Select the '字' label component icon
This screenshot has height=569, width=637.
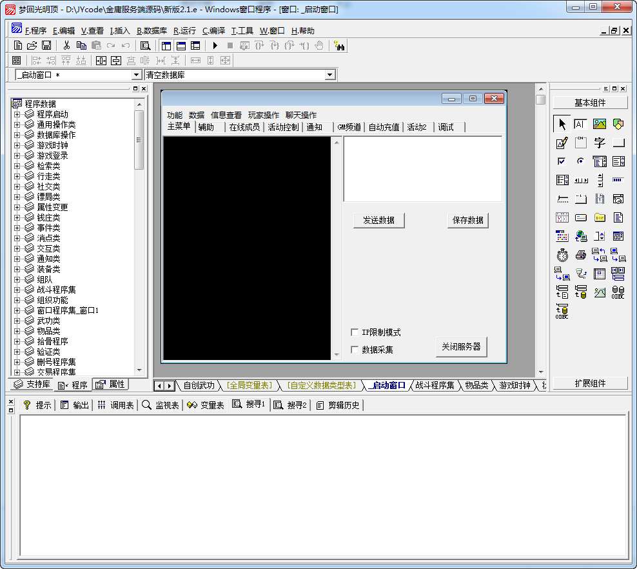click(600, 143)
